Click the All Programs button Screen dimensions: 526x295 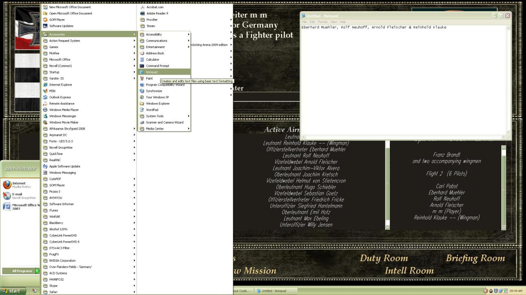tap(20, 271)
